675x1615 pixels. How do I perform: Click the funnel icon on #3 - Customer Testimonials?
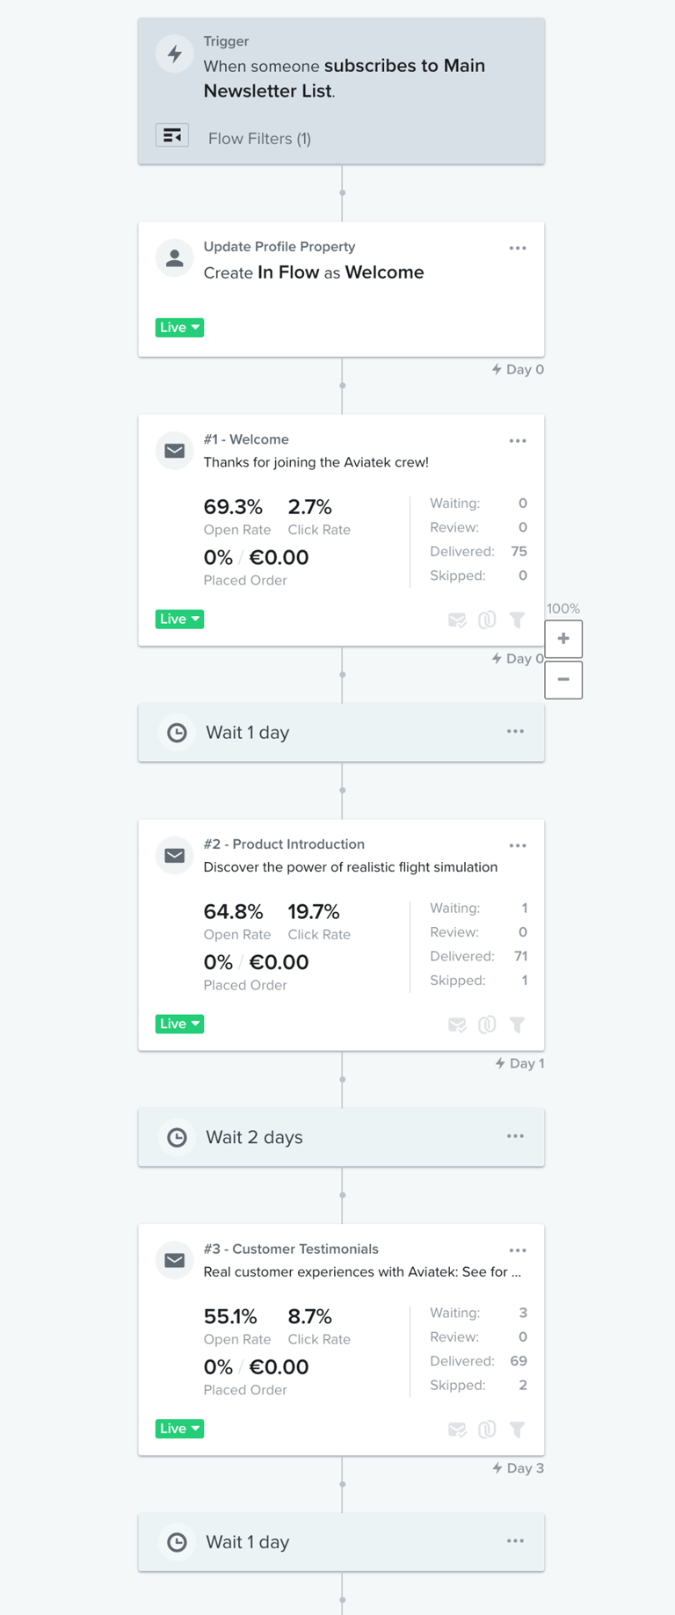tap(518, 1430)
